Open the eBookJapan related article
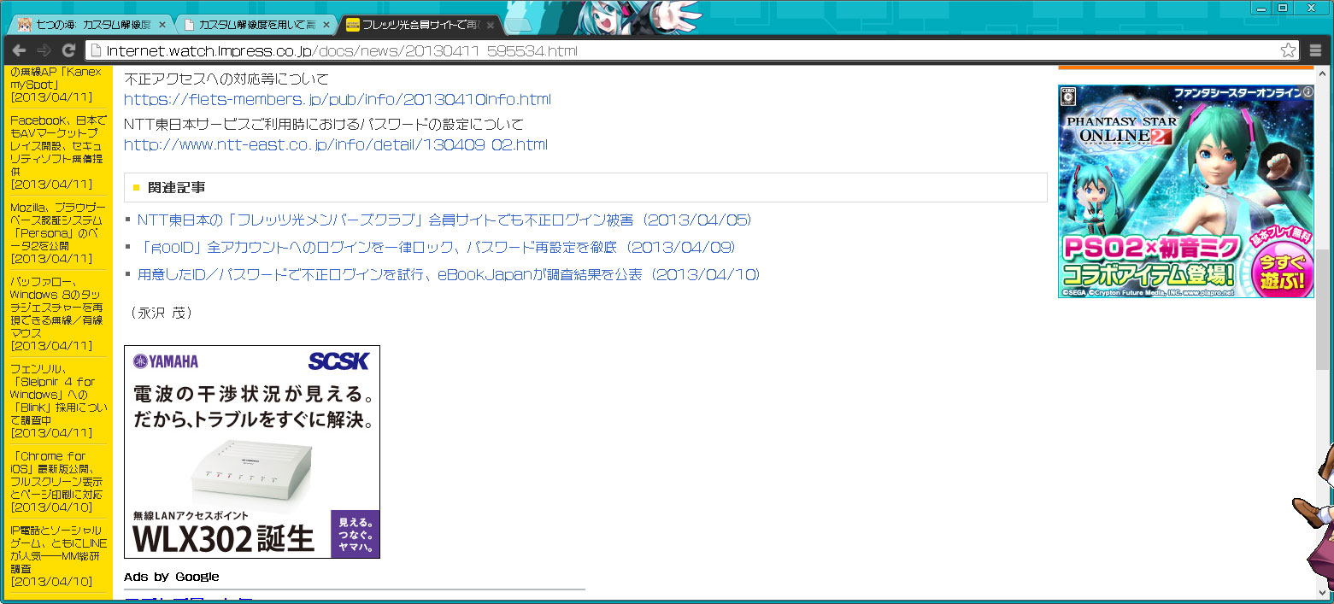 [449, 275]
